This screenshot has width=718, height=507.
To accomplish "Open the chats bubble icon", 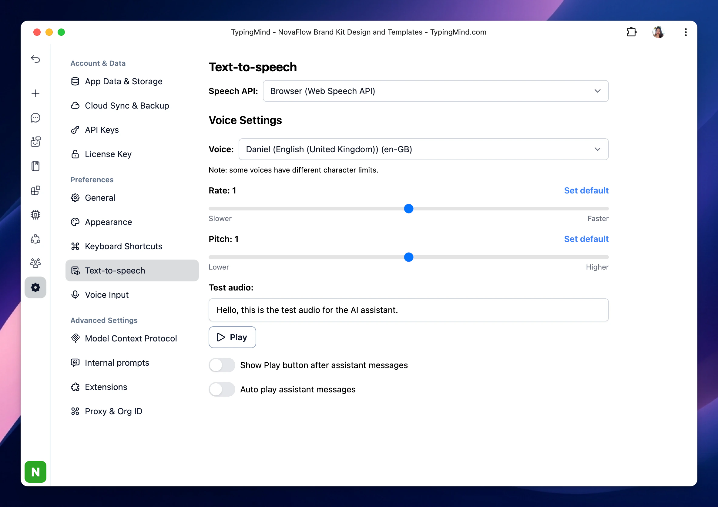I will (x=35, y=118).
